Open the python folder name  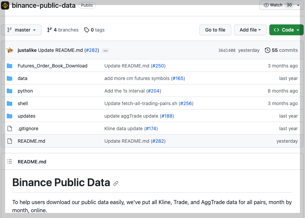coord(25,91)
